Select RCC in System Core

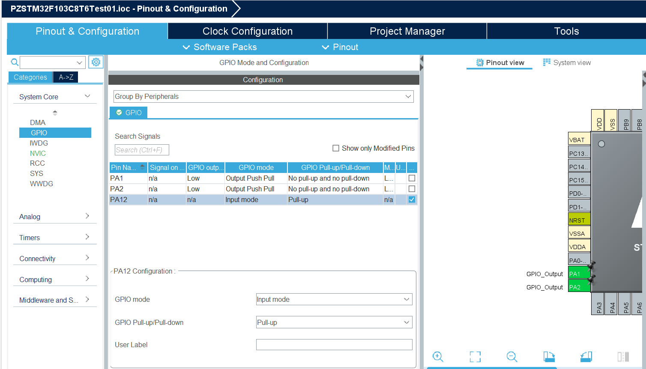[x=37, y=163]
